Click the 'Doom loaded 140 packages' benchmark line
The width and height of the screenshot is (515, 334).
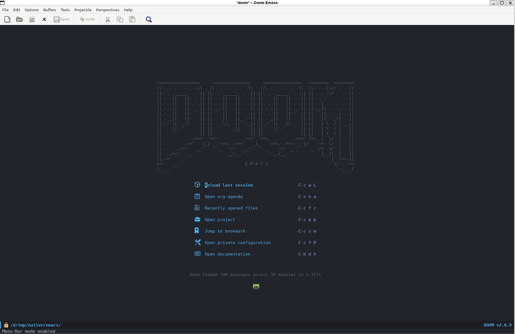(x=255, y=275)
